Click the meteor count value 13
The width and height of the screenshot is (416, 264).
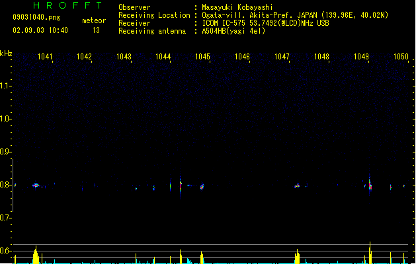click(96, 30)
